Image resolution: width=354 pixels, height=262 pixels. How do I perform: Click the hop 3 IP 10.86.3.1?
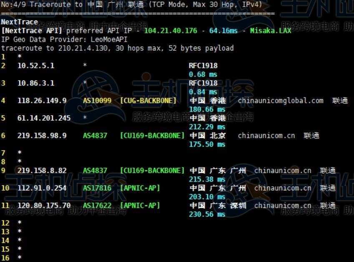pos(36,83)
